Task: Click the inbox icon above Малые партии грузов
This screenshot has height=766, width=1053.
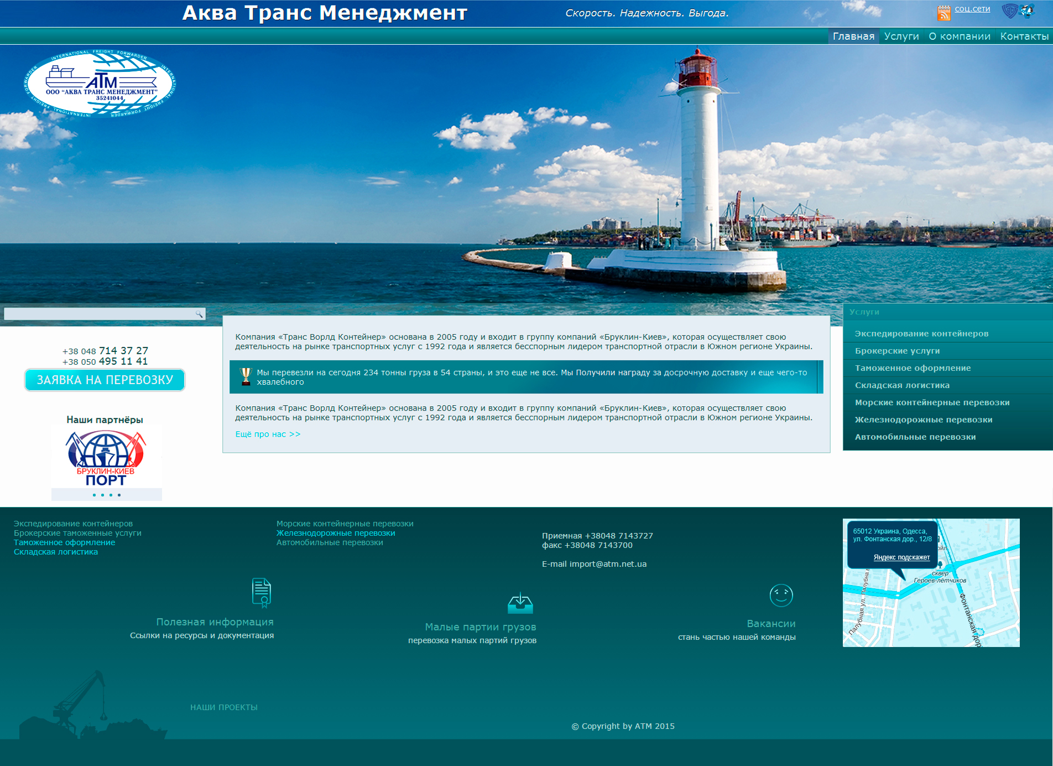Action: (x=520, y=603)
